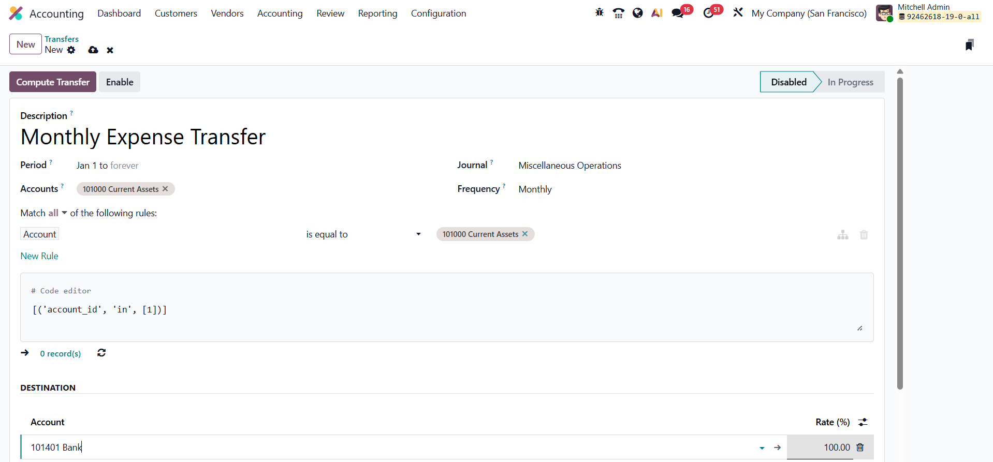The height and width of the screenshot is (462, 993).
Task: Open the Configuration menu
Action: click(439, 13)
